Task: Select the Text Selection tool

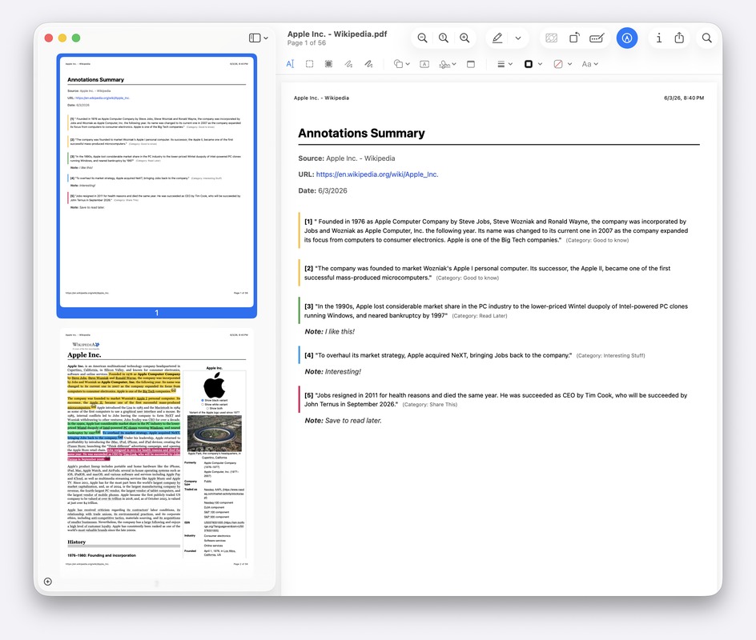Action: point(290,64)
